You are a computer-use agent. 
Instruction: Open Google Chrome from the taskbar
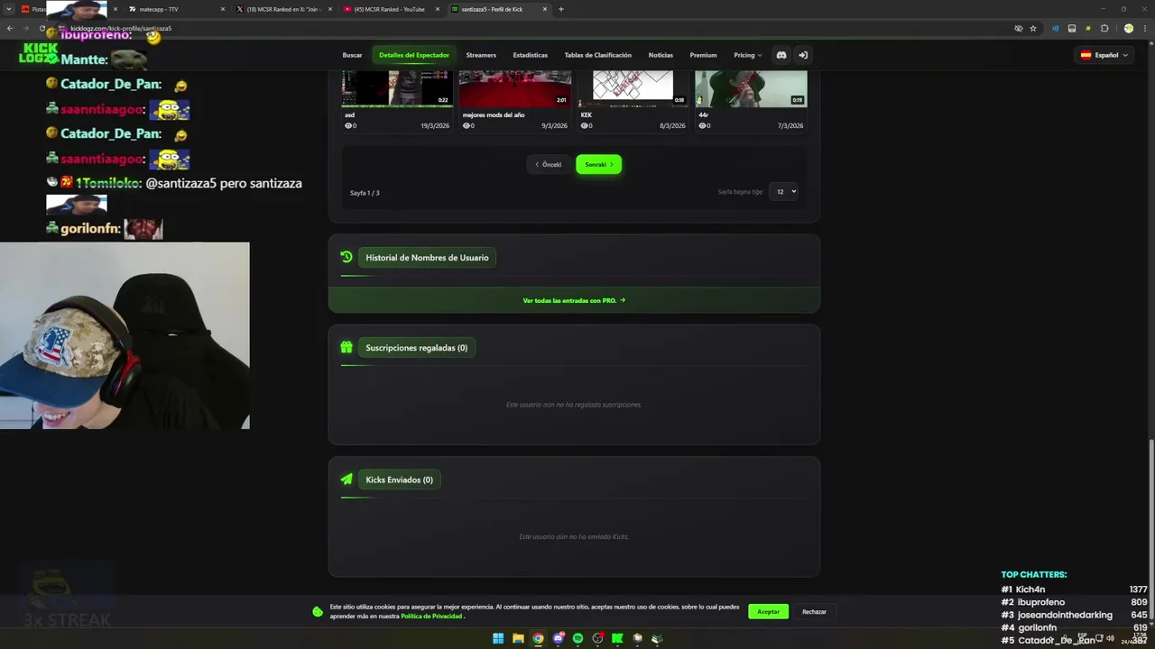pos(538,638)
